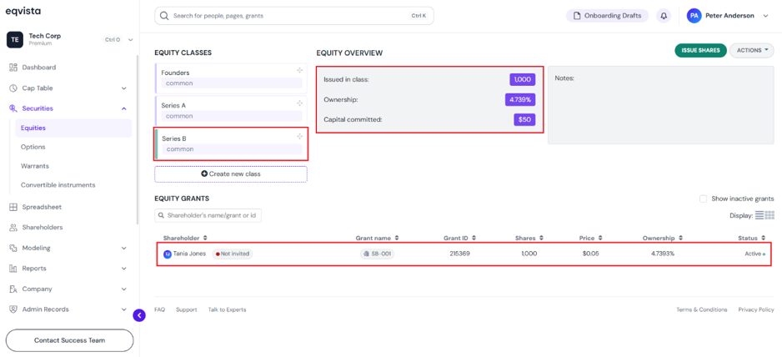Open the FAQ link
Screen dimensions: 782x357
click(159, 310)
